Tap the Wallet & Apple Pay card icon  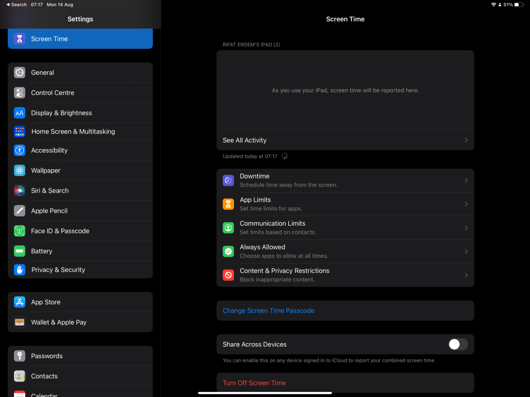click(20, 322)
